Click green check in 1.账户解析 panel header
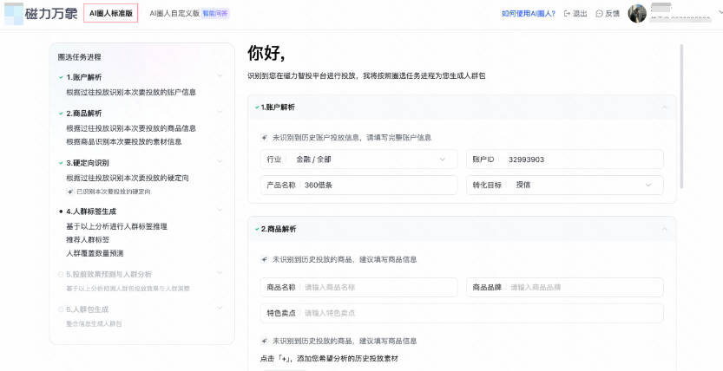This screenshot has height=371, width=723. tap(257, 107)
